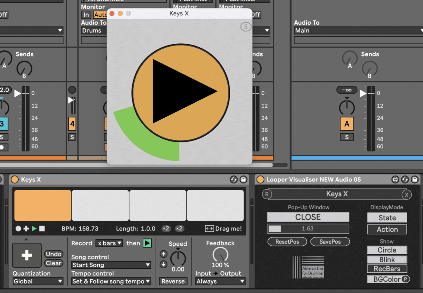Click the 1.63 size slider
This screenshot has width=423, height=293.
pyautogui.click(x=308, y=228)
